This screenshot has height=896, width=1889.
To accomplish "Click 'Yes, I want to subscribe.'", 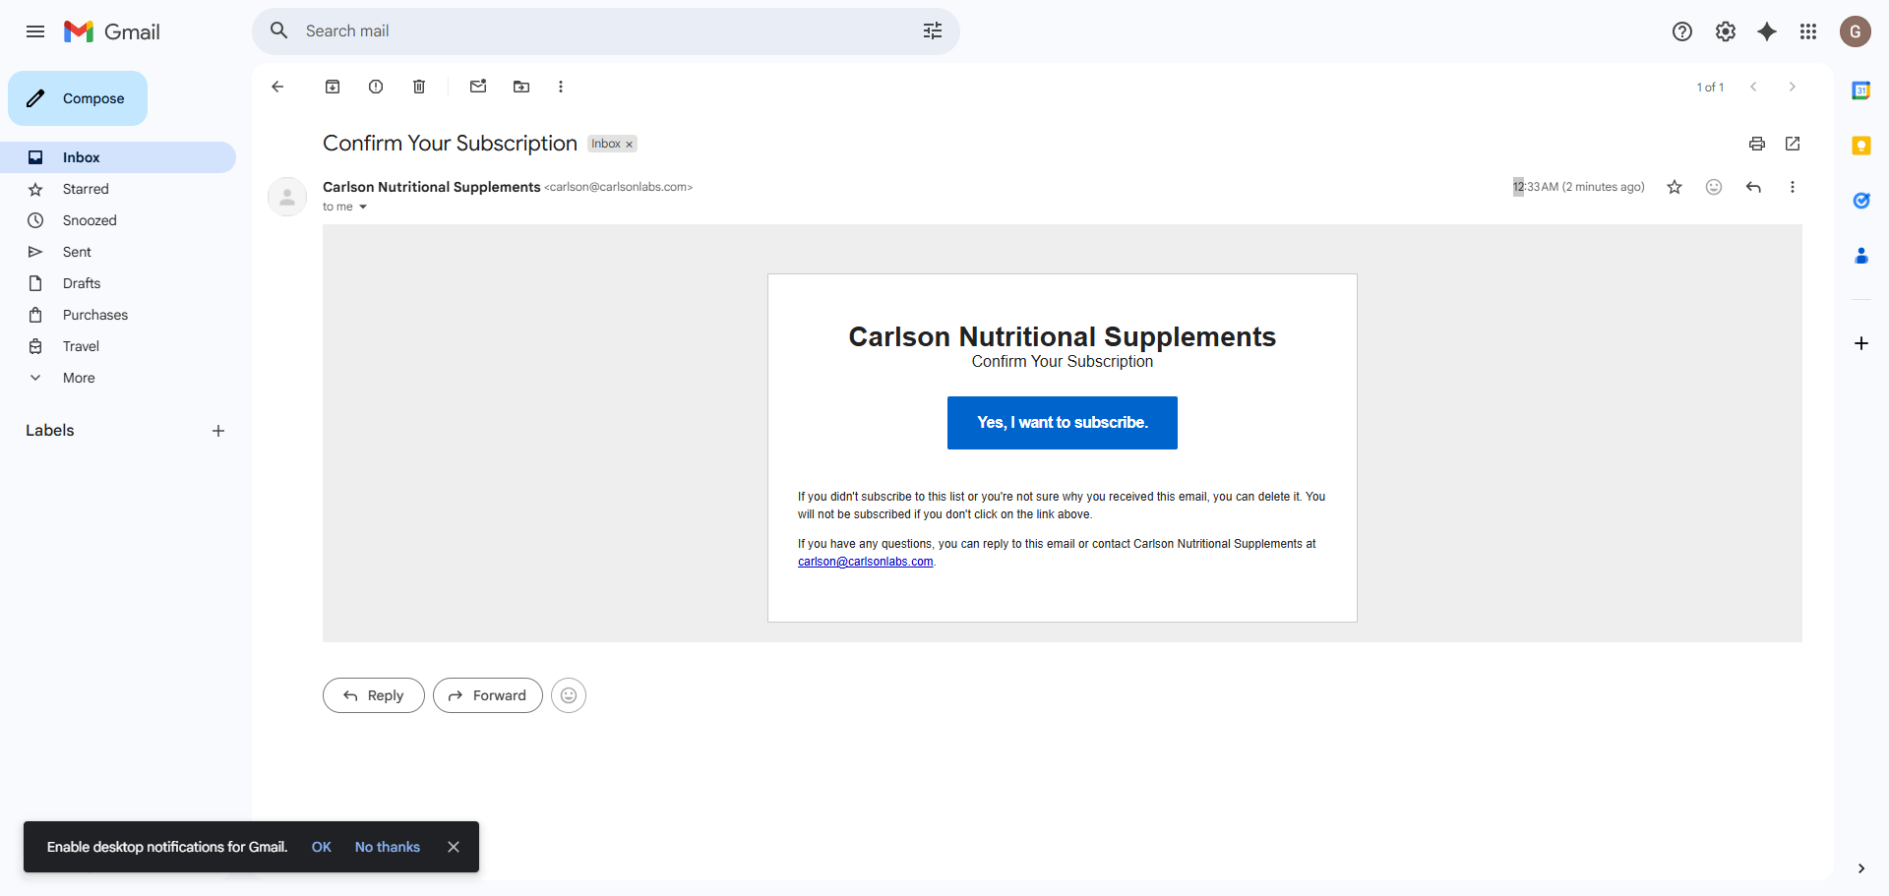I will tap(1063, 423).
